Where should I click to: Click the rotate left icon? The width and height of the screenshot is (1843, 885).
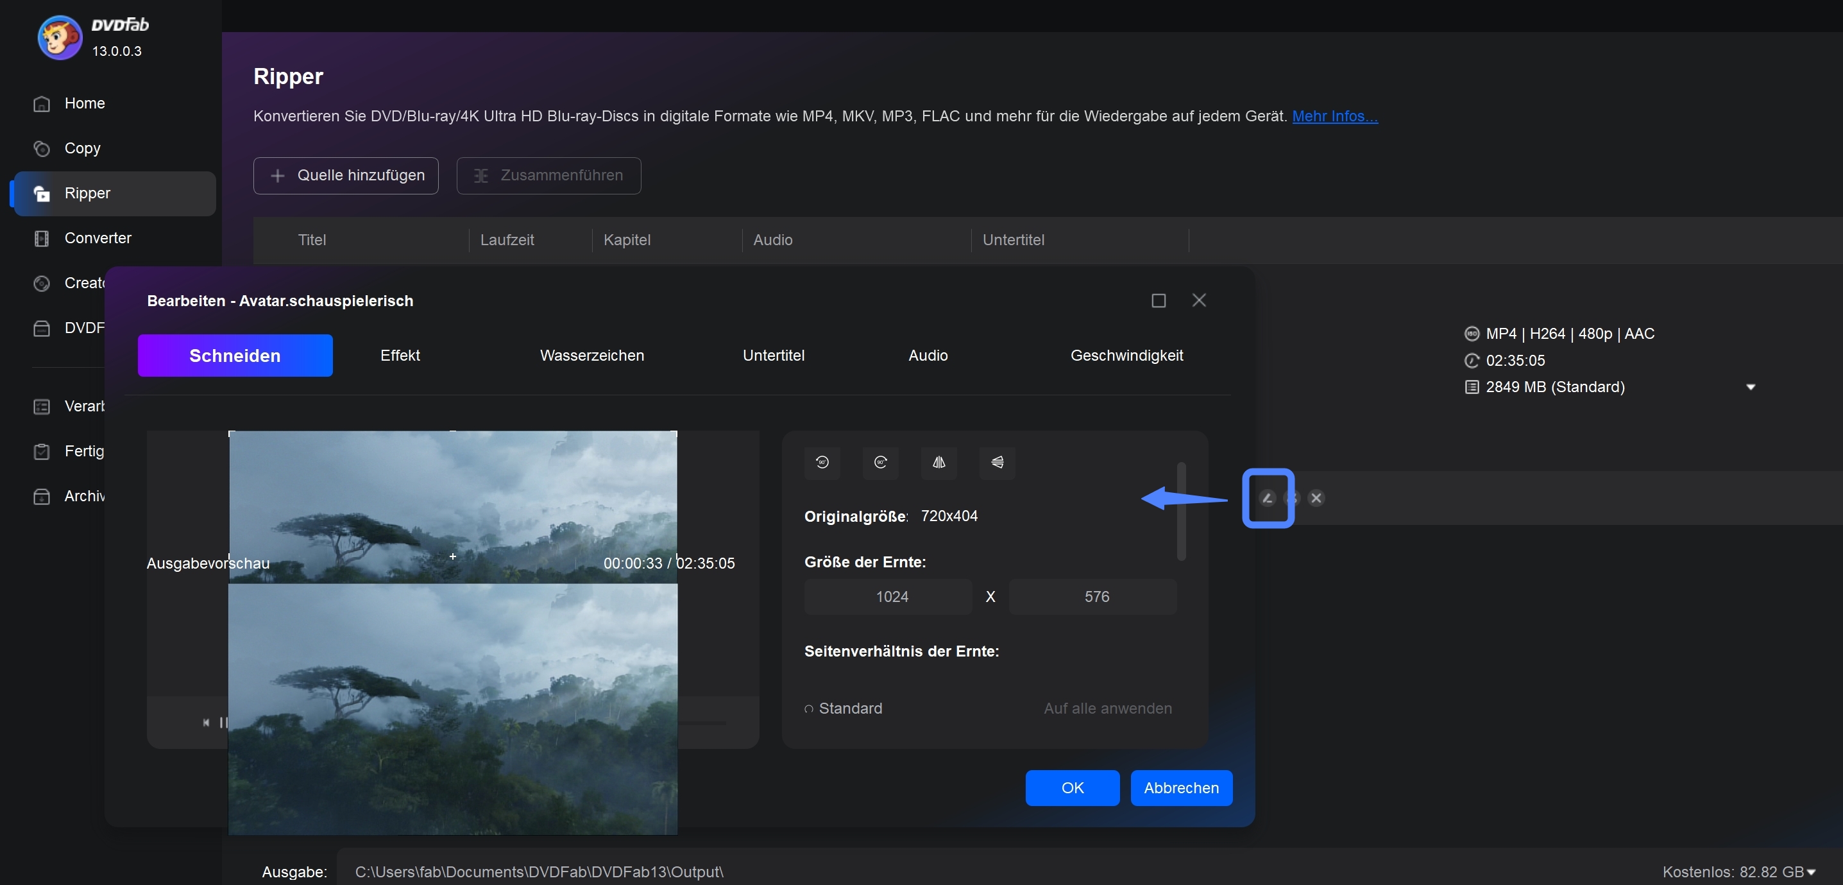pyautogui.click(x=822, y=462)
